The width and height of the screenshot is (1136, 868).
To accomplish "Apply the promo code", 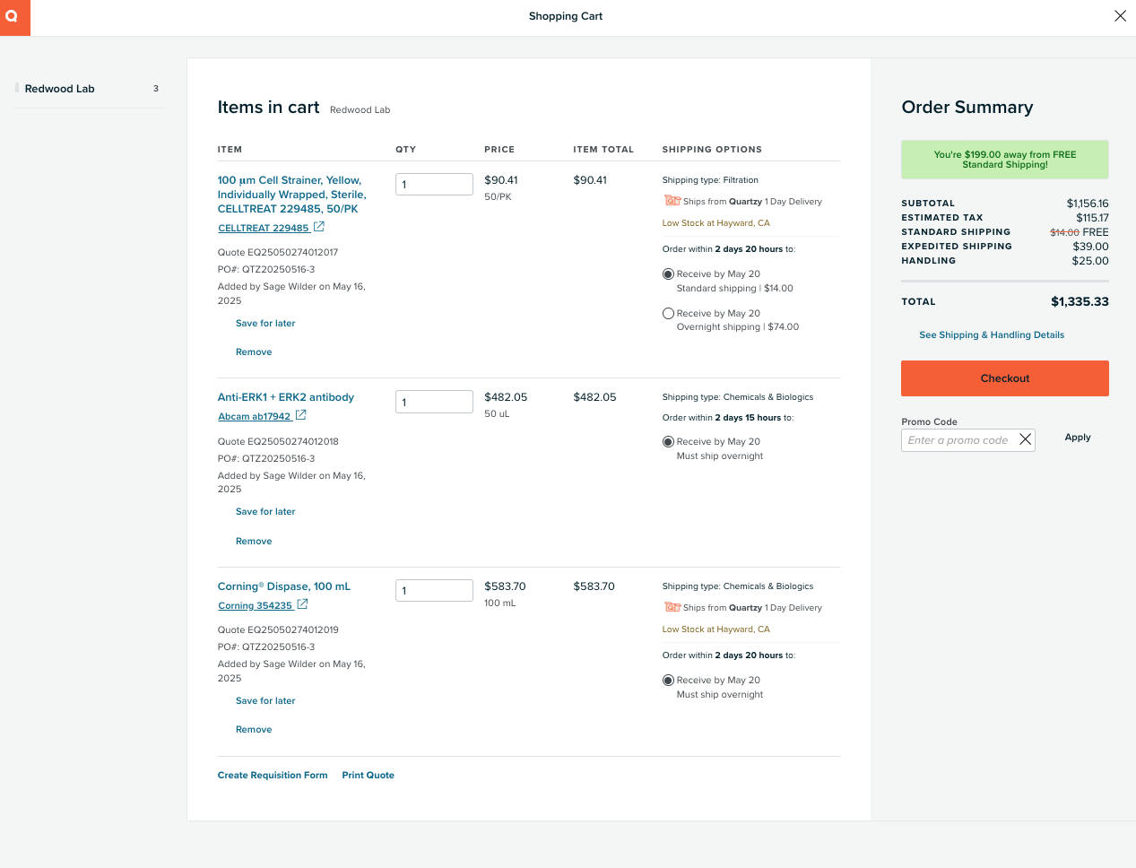I will (x=1078, y=438).
